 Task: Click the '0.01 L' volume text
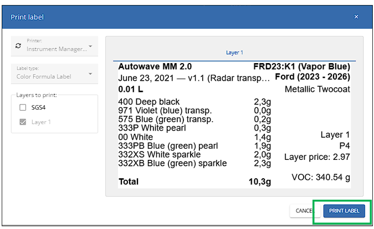(x=131, y=89)
